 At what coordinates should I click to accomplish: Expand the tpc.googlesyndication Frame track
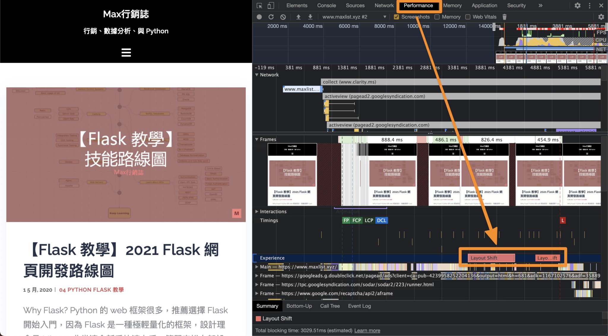[x=257, y=284]
